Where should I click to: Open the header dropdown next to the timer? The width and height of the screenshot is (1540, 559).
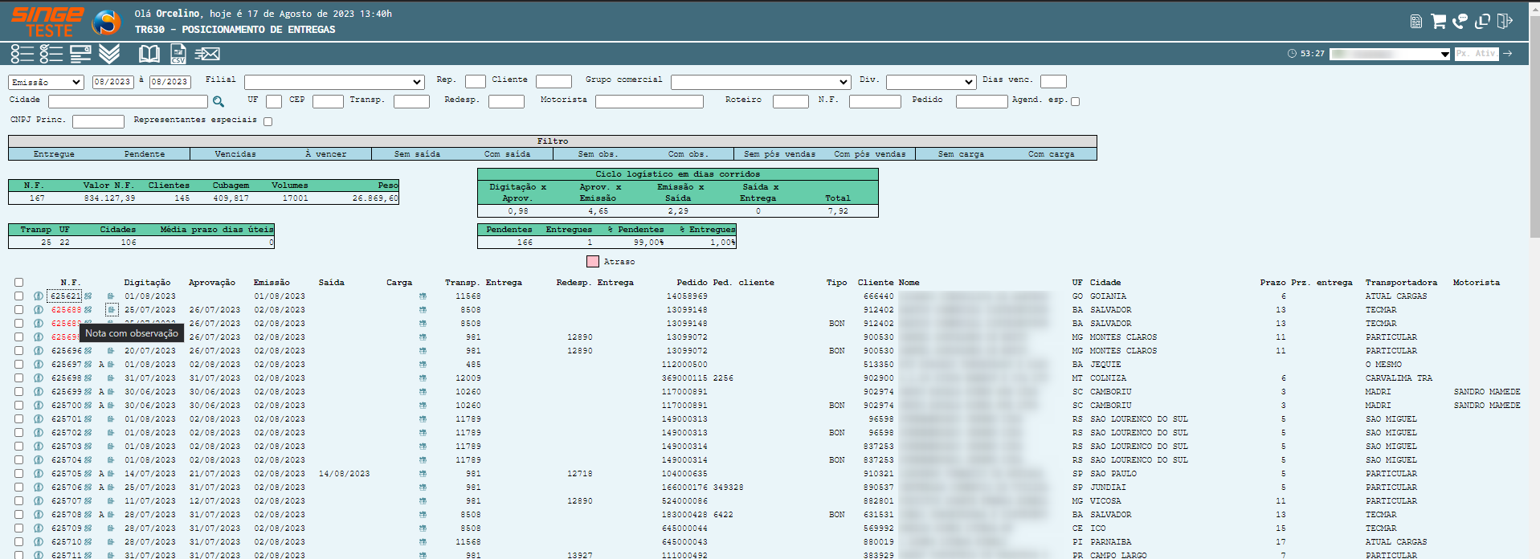click(1390, 54)
